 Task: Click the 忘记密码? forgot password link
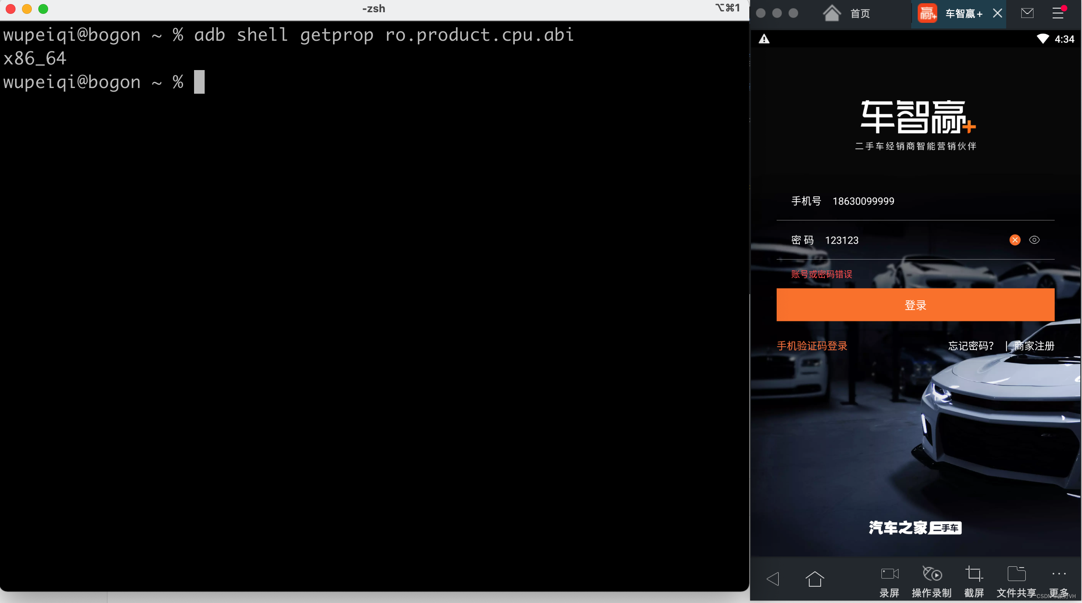(971, 346)
